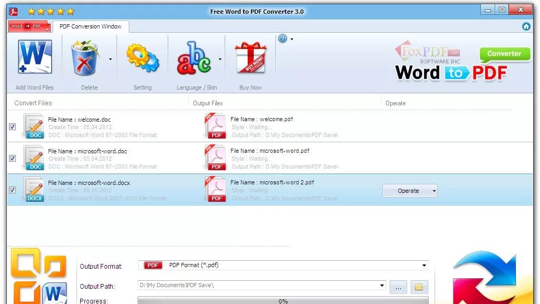Click the Operate column header
Screen dimensions: 540x304
coord(396,103)
